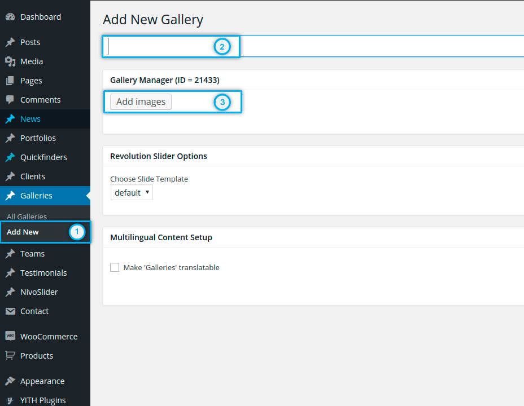This screenshot has height=406, width=524.
Task: Open NivoSlider in the sidebar
Action: (x=39, y=292)
